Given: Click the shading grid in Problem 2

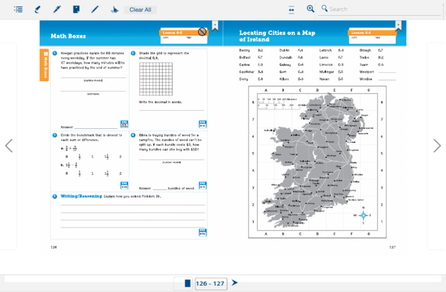Looking at the screenshot, I should (156, 78).
